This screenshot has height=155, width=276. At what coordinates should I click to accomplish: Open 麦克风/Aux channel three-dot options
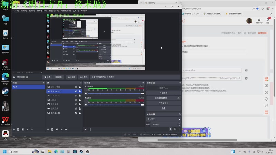click(86, 90)
